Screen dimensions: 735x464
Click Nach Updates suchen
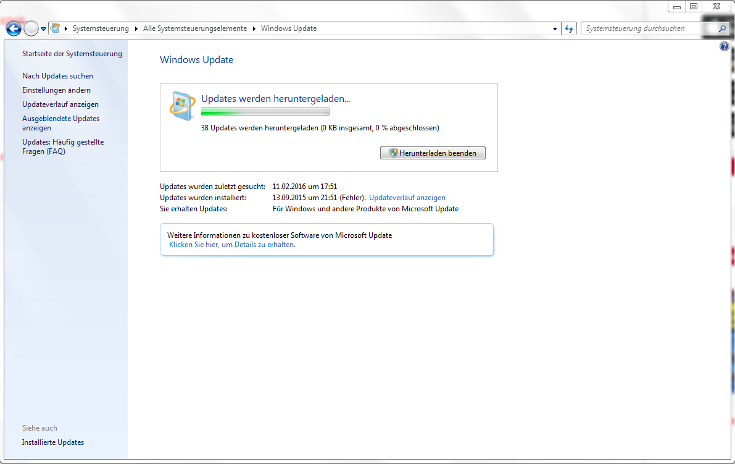coord(57,76)
